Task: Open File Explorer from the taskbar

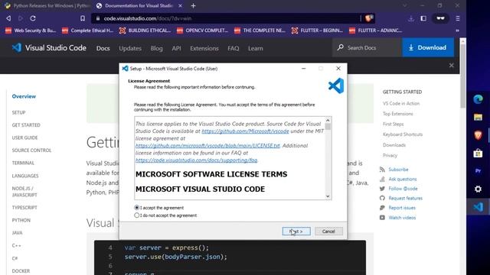Action: coord(478,117)
